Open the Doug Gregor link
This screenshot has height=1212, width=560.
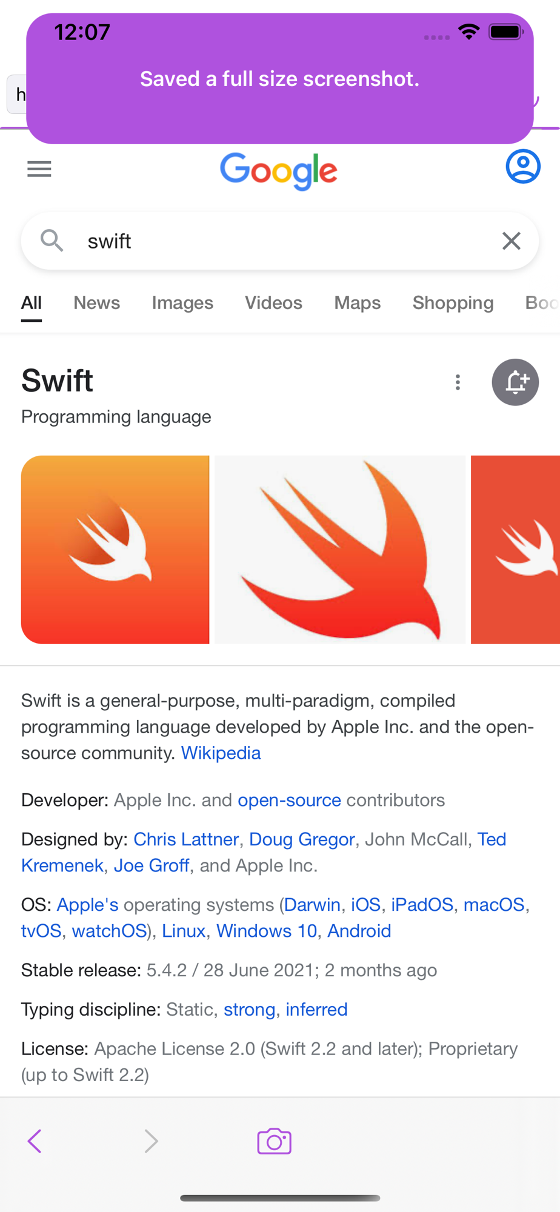(302, 839)
